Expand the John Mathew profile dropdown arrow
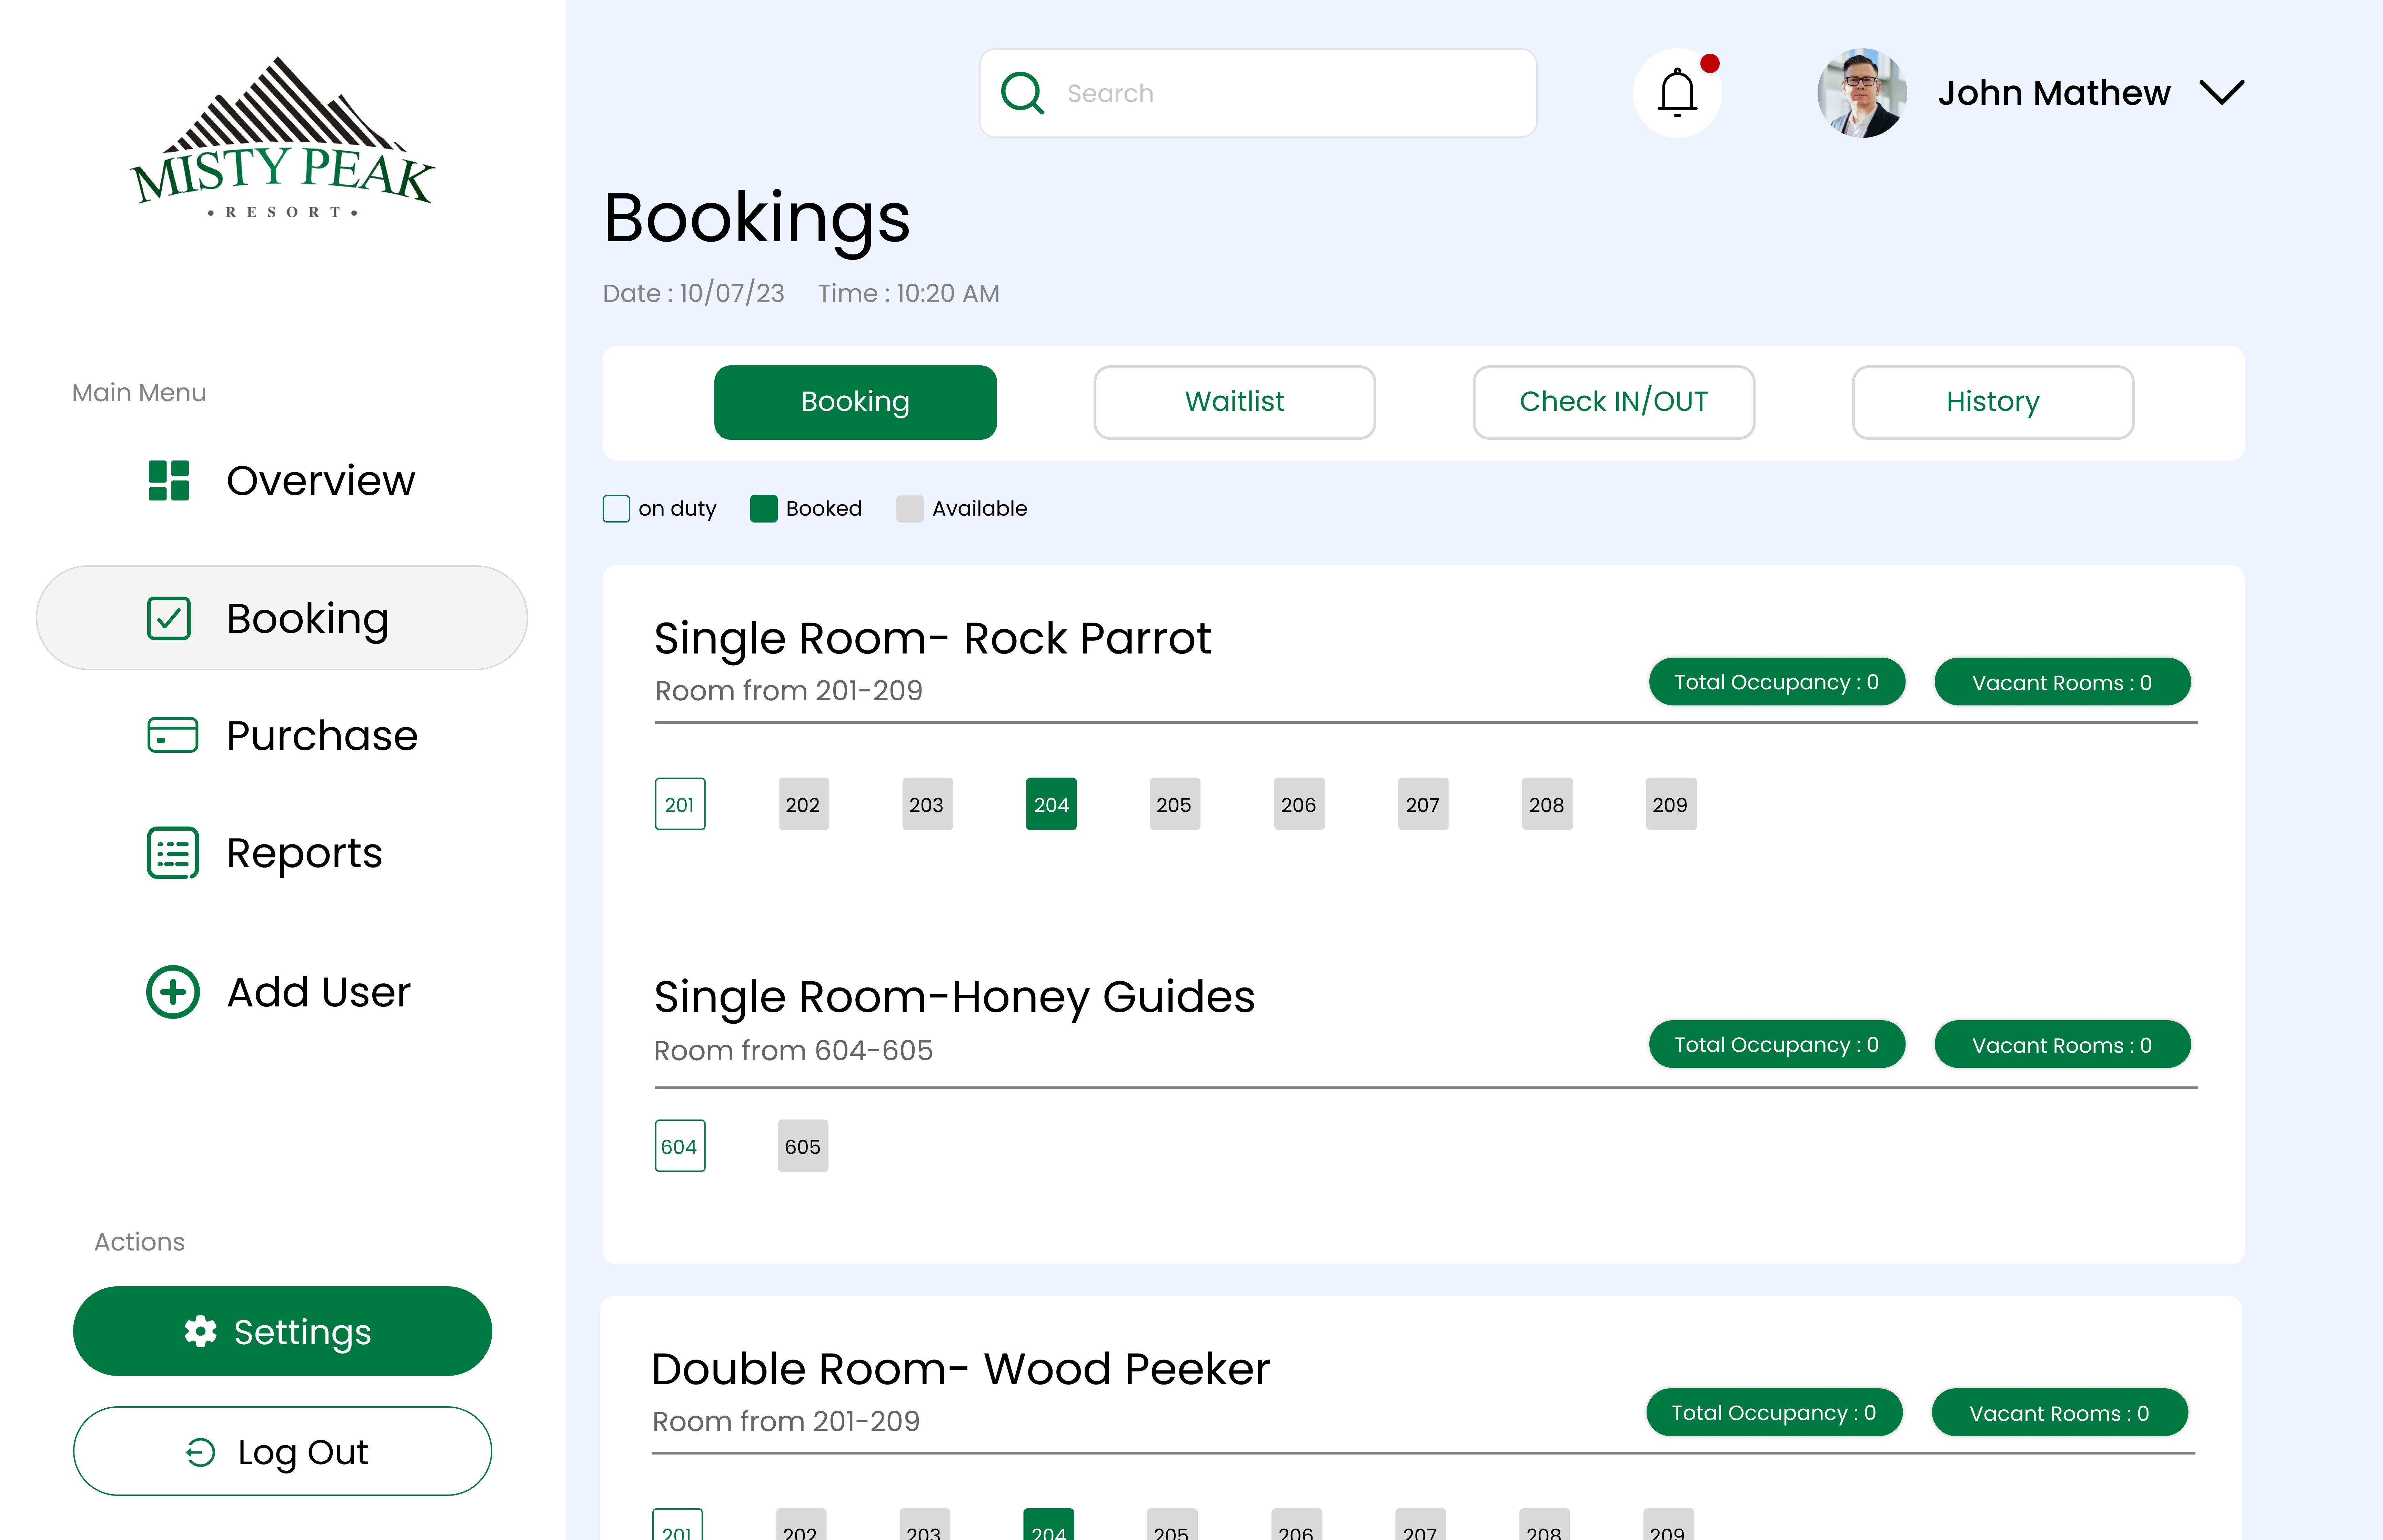Screen dimensions: 2383x1540 tap(2222, 93)
